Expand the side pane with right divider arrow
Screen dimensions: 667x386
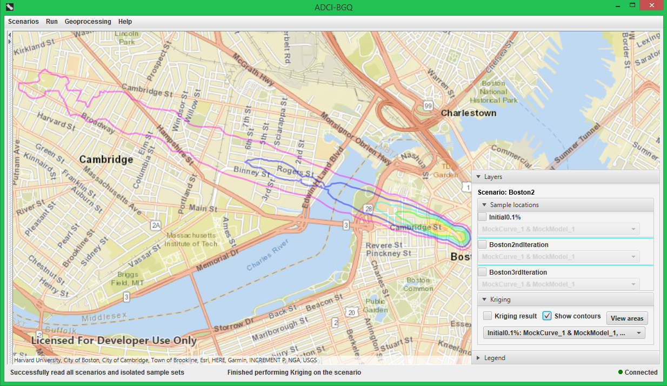[x=9, y=41]
